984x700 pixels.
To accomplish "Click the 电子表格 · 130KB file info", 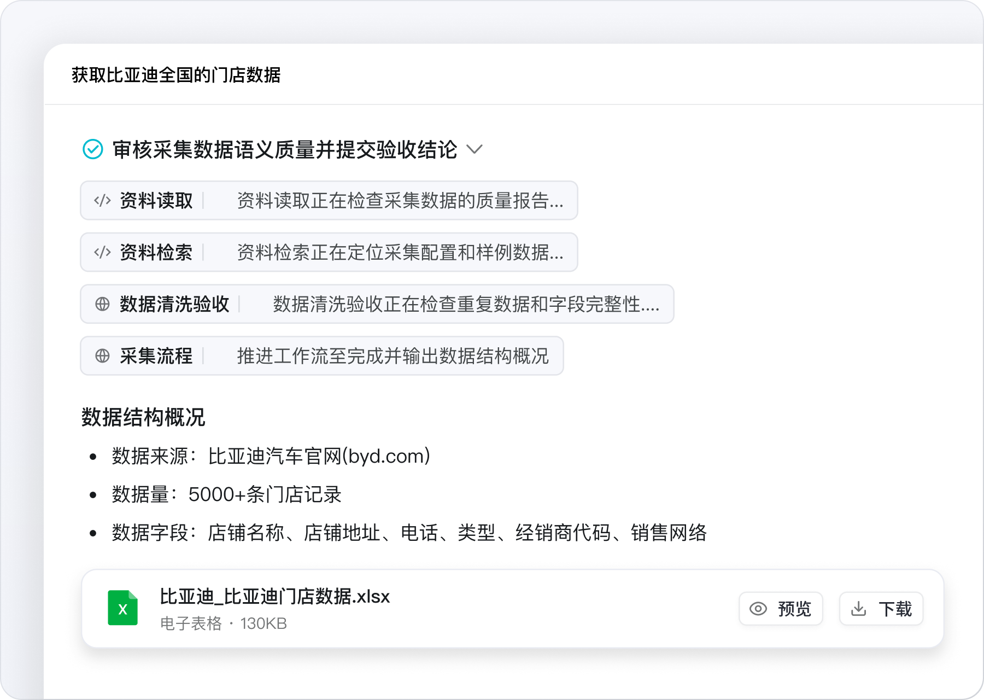I will tap(224, 623).
